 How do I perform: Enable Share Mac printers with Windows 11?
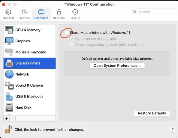(67, 33)
